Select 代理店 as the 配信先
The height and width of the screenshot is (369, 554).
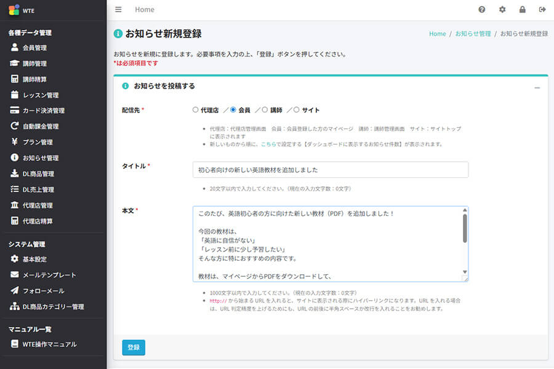[x=195, y=109]
